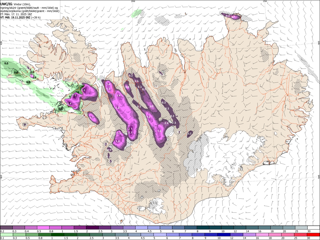Click the pale green bottom-row swatch after 0.1
Screen dimensions: 320x240
click(x=7, y=235)
